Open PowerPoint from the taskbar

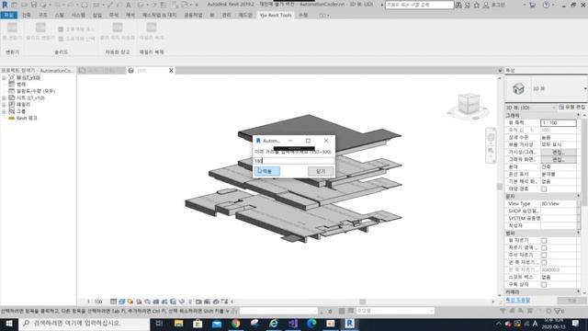(331, 324)
